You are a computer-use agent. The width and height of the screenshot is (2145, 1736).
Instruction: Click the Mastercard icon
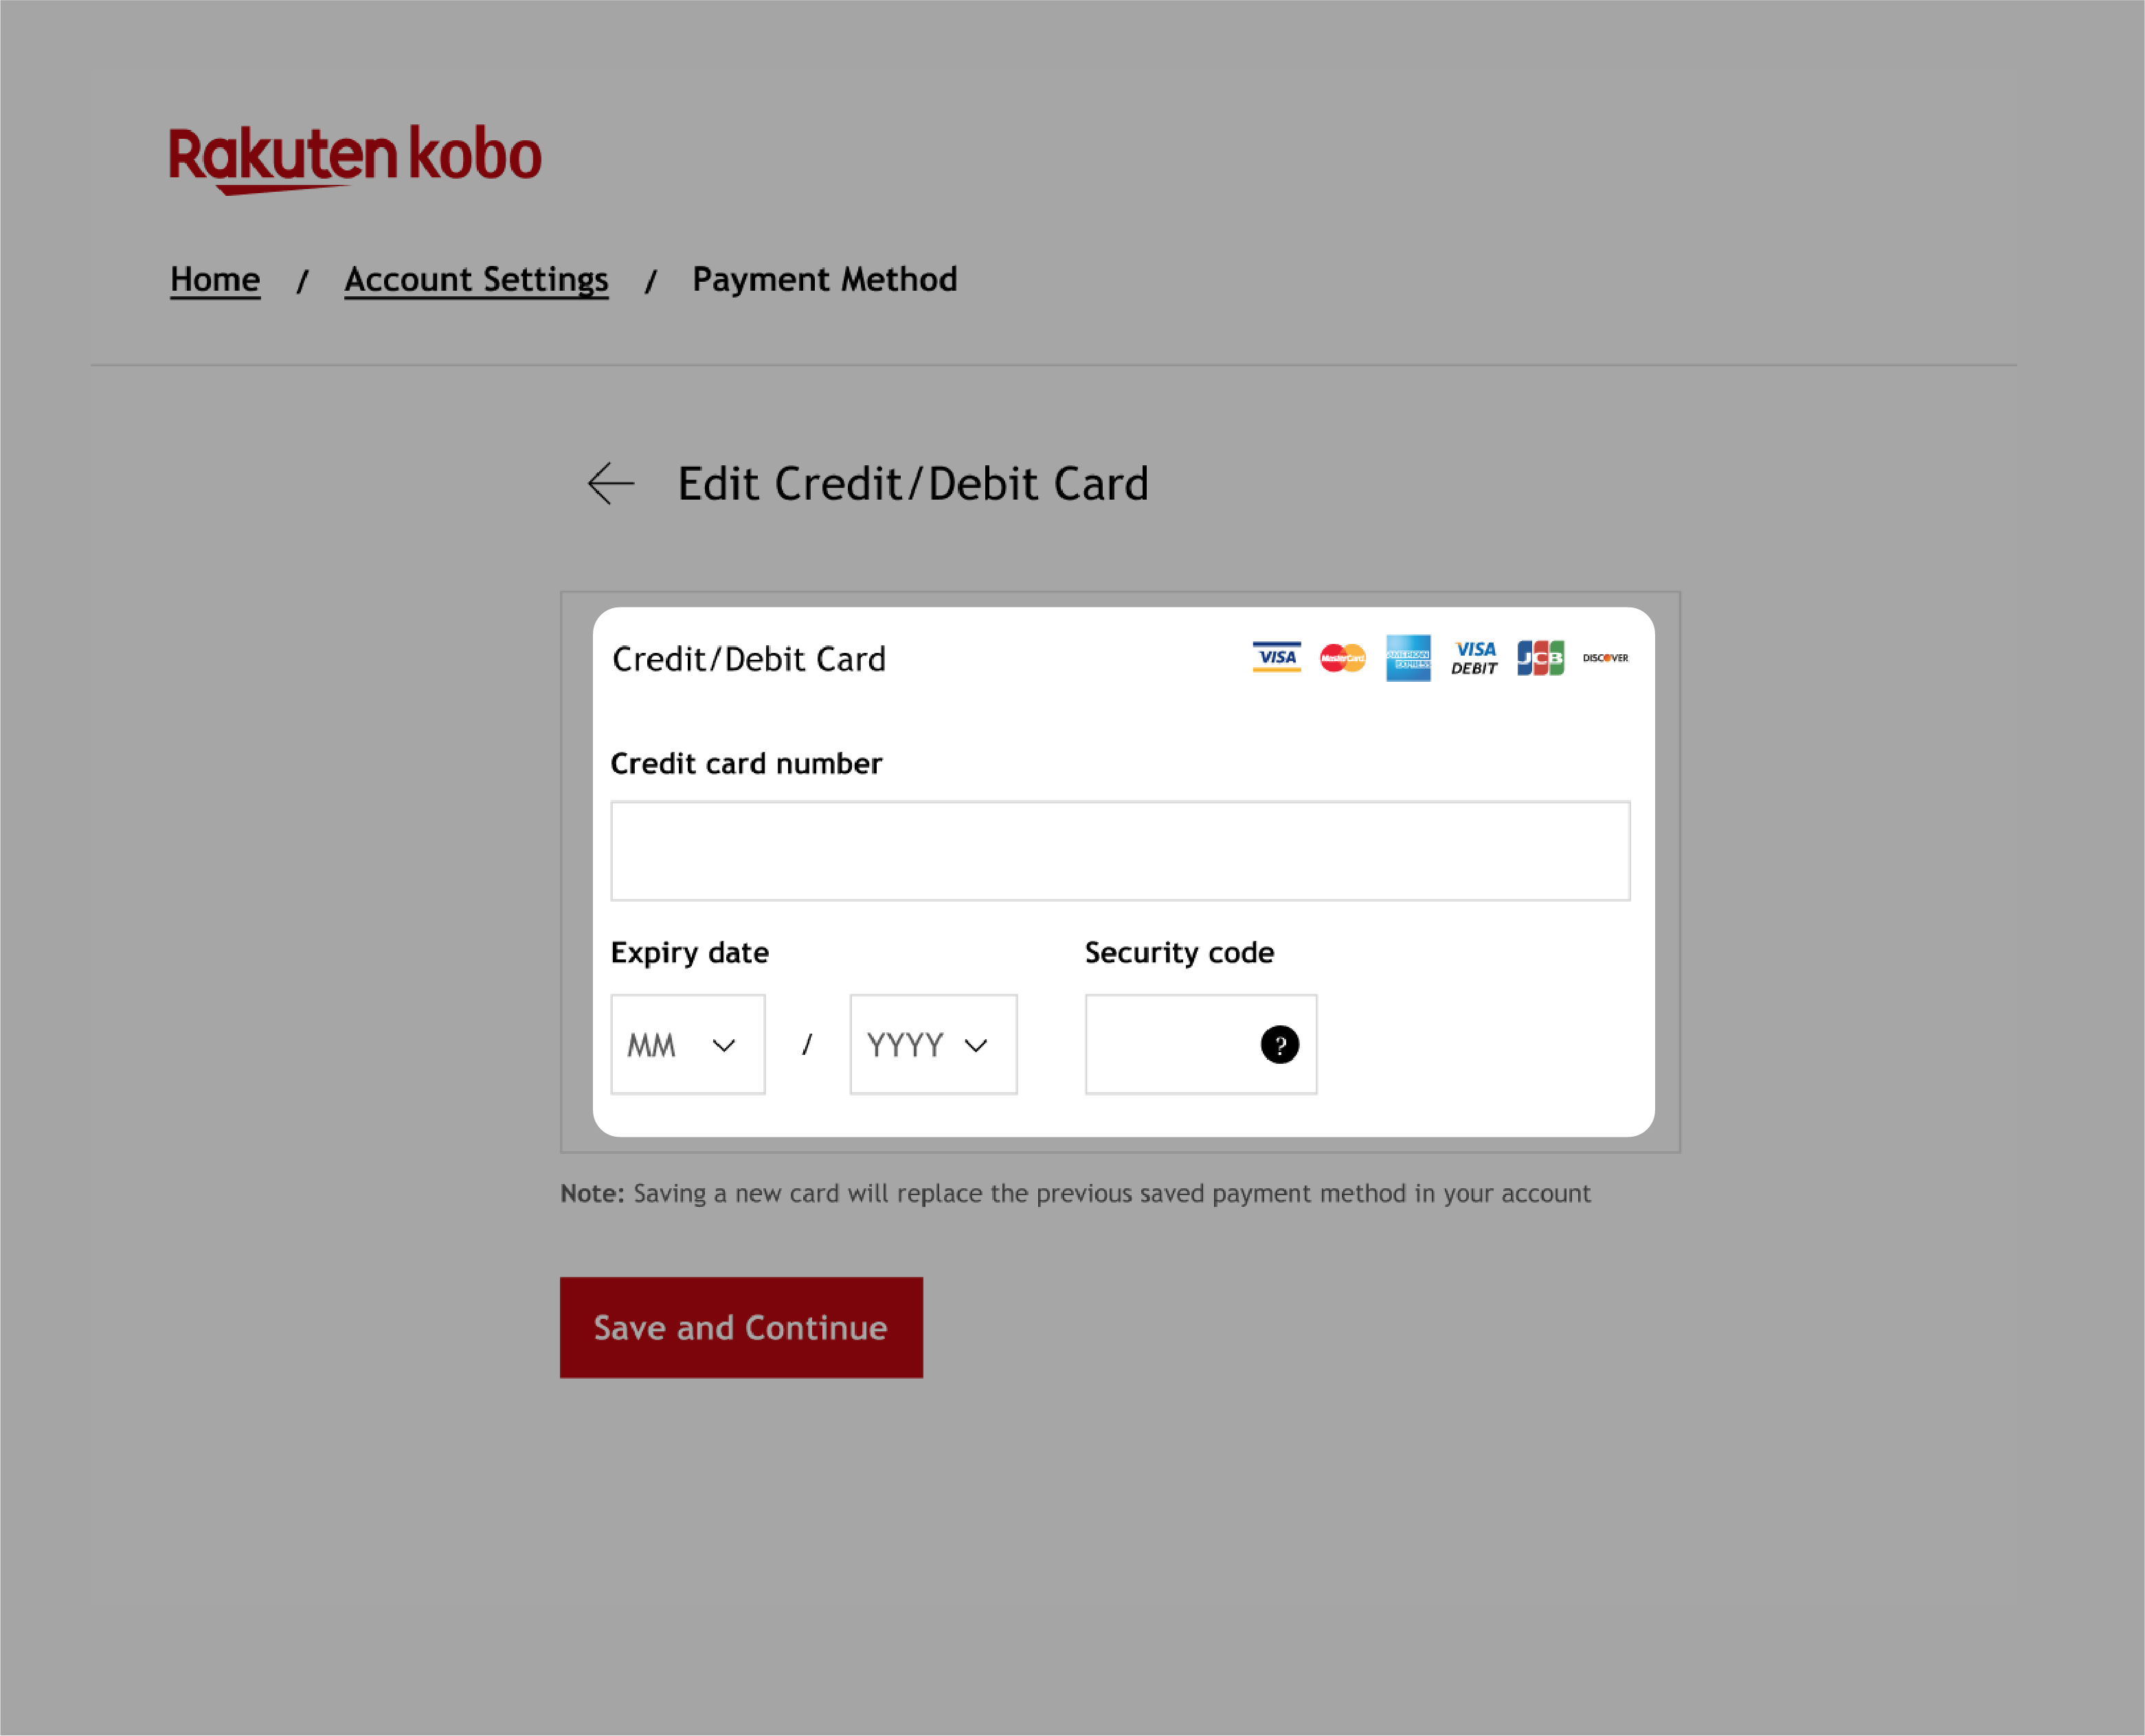tap(1341, 657)
